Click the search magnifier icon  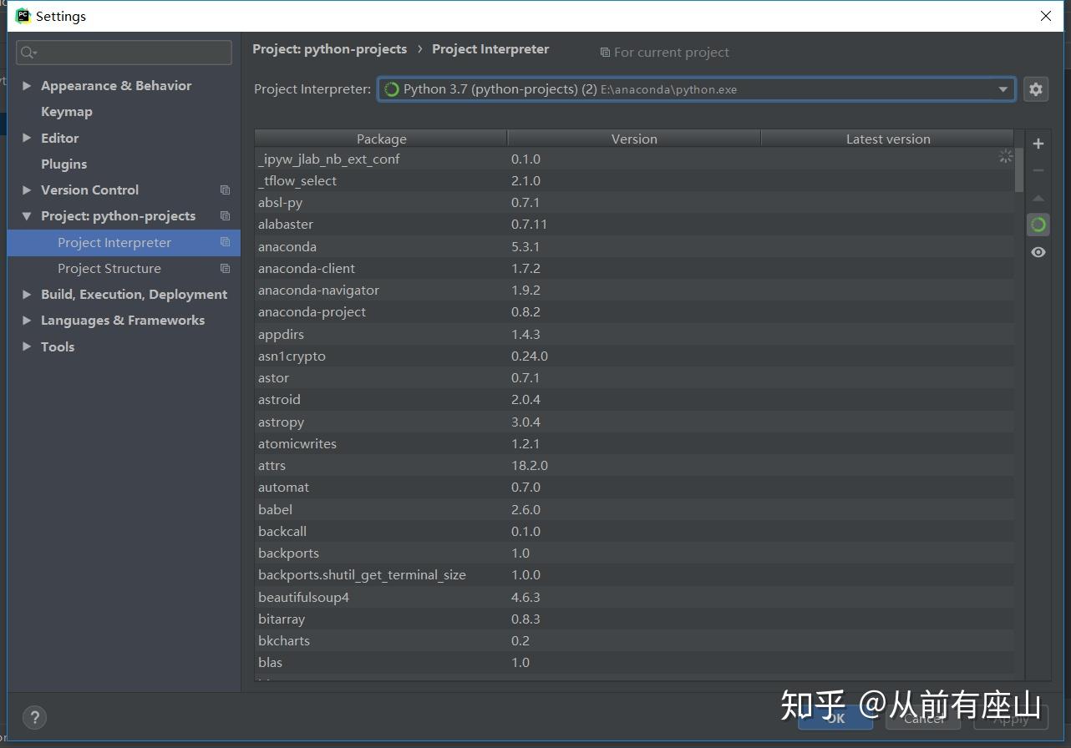tap(28, 53)
